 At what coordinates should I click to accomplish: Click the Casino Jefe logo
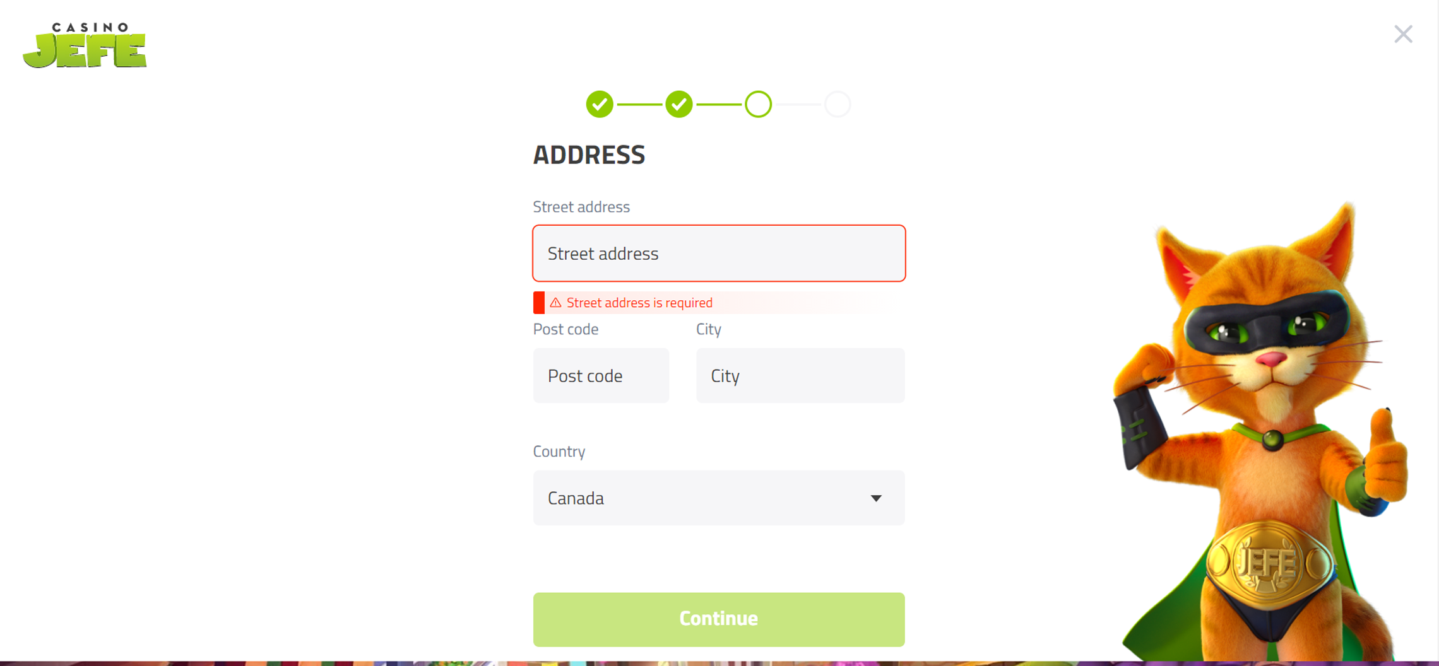[85, 45]
